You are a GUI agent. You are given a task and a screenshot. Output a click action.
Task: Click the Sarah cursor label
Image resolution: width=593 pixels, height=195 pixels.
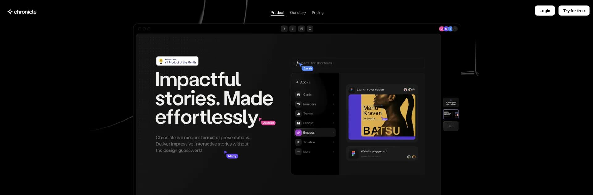pos(308,68)
